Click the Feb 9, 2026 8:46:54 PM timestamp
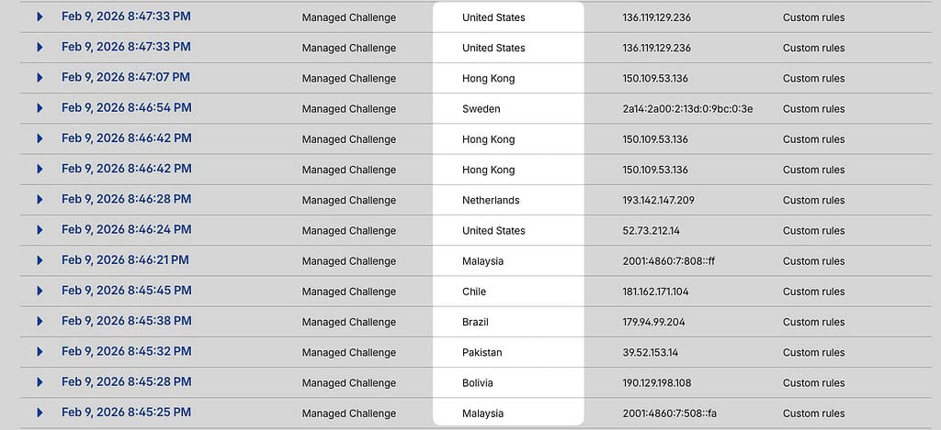The height and width of the screenshot is (430, 941). [x=126, y=108]
